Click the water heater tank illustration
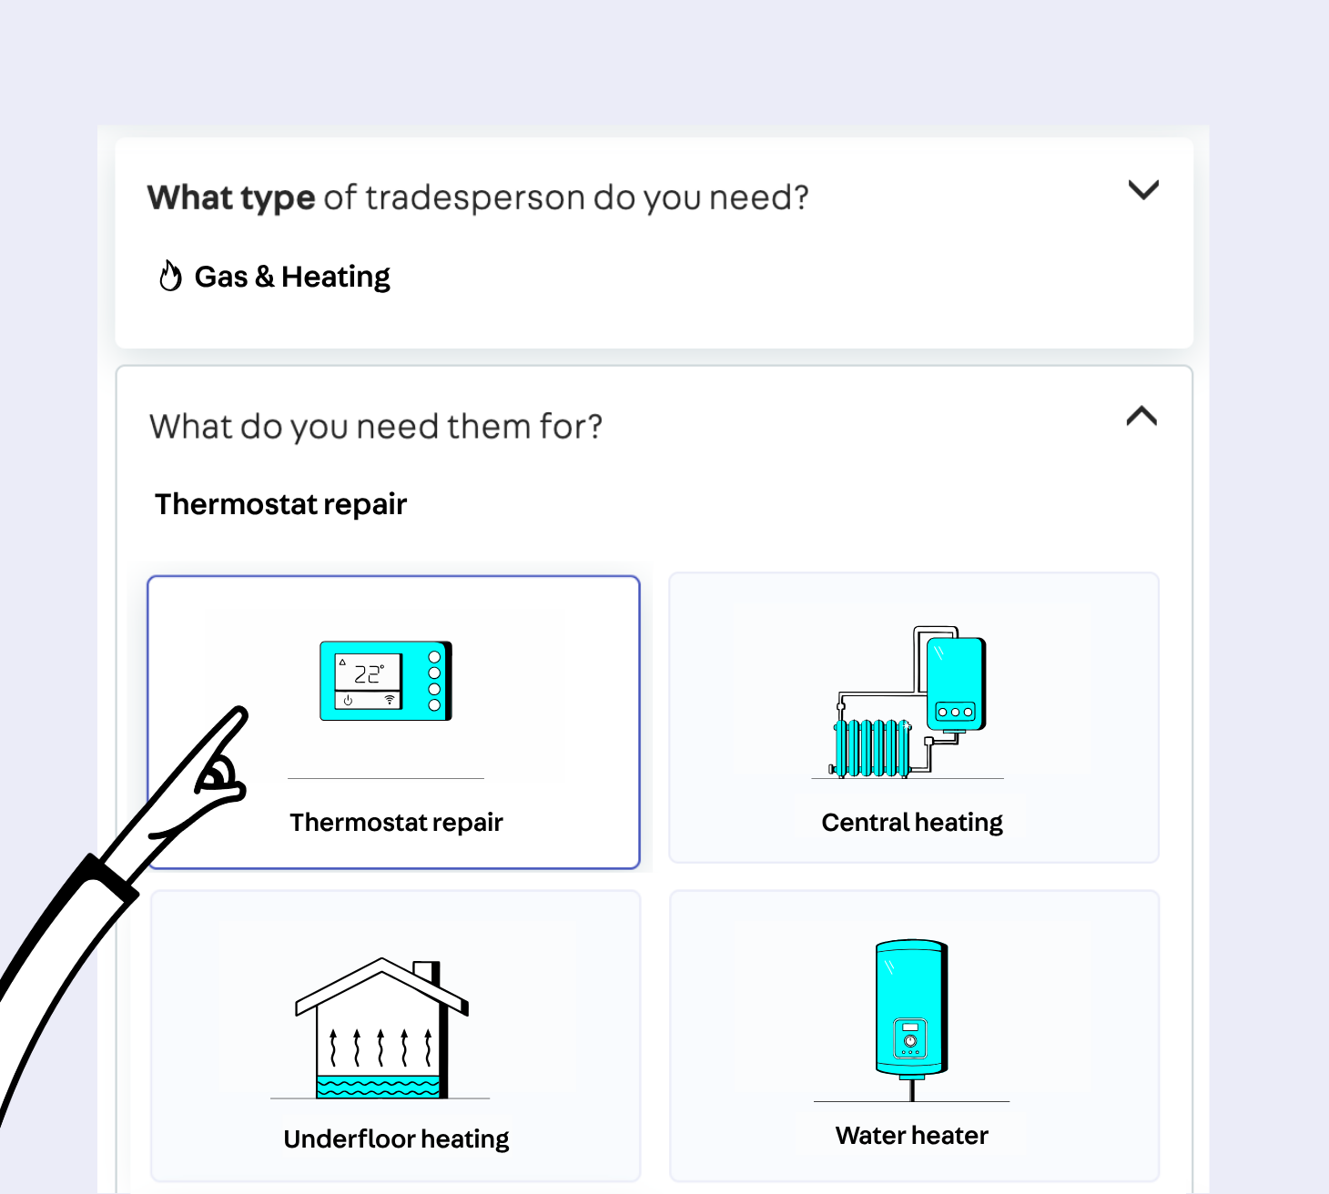 click(911, 1008)
